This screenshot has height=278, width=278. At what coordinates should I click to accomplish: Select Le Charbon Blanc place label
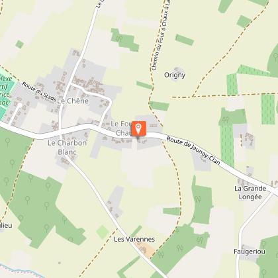(67, 148)
